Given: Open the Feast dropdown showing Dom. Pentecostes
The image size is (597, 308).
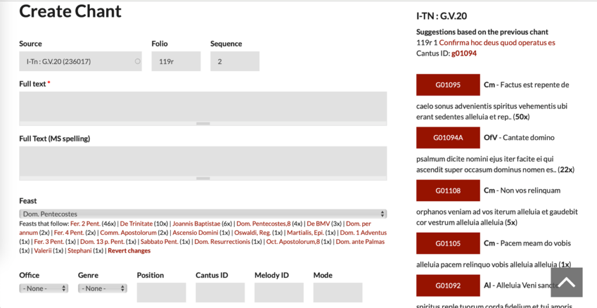Looking at the screenshot, I should point(202,214).
